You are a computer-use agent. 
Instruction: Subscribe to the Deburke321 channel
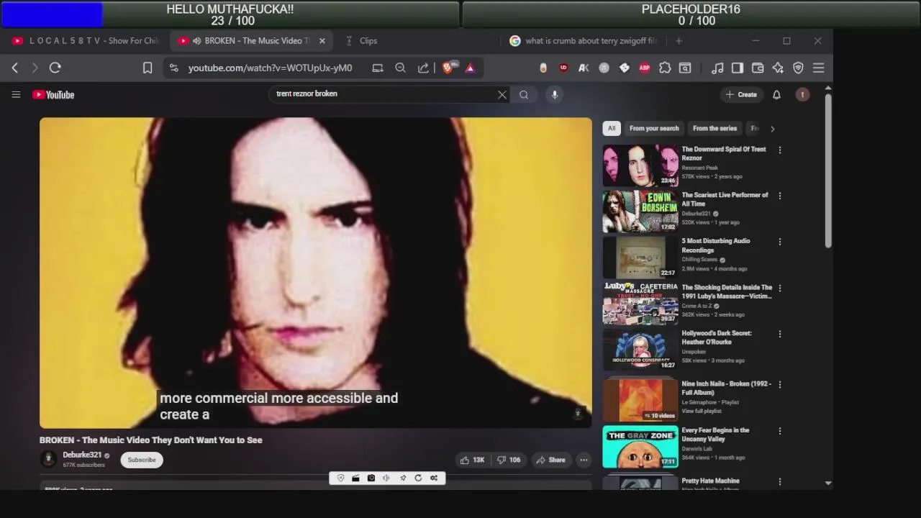142,460
